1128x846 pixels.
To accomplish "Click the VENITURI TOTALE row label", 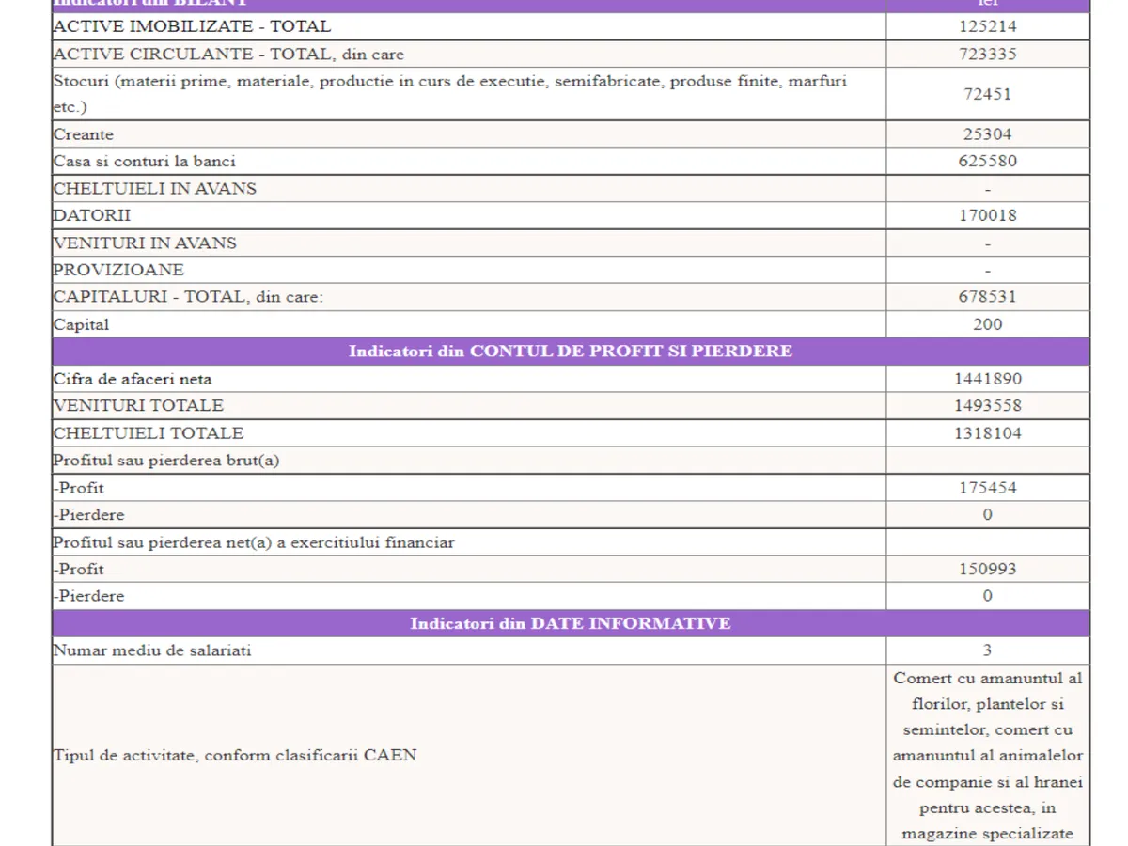I will coord(138,406).
